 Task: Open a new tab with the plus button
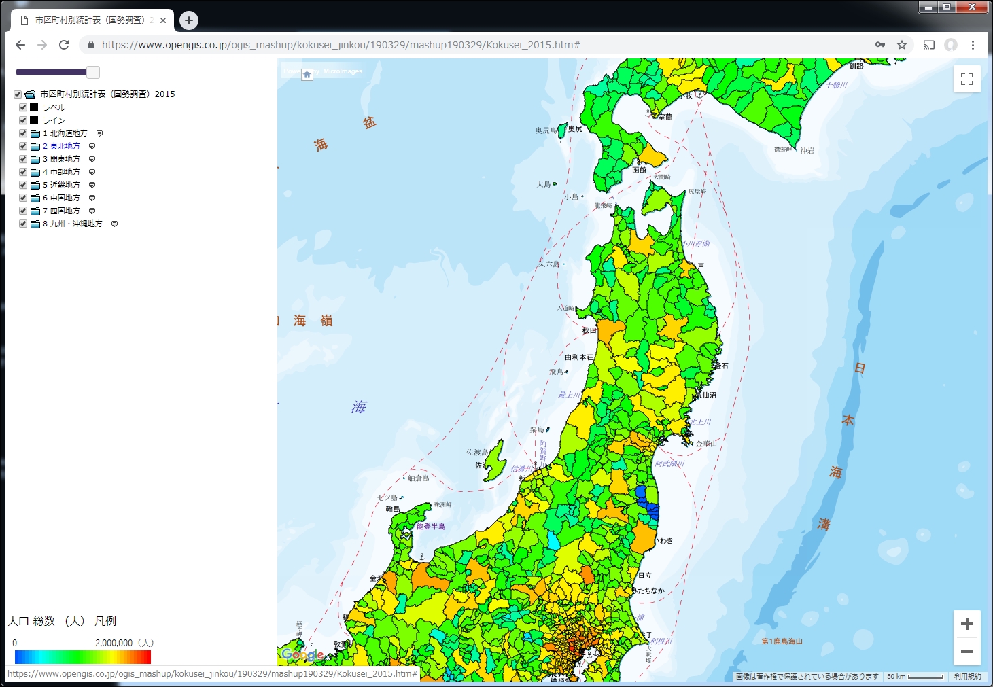tap(189, 20)
